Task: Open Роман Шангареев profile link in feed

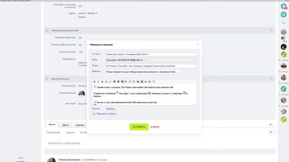Action: tap(70, 160)
